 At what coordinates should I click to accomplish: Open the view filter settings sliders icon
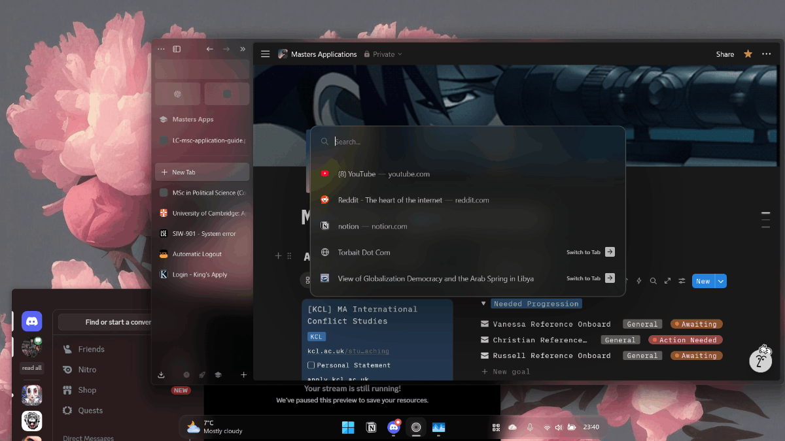[681, 281]
